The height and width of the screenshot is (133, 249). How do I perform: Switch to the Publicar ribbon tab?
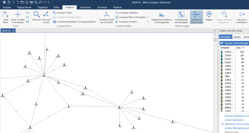[x=117, y=7]
